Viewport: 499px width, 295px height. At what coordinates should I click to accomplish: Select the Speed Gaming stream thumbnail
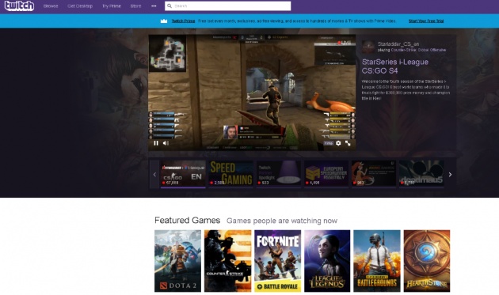(x=230, y=174)
